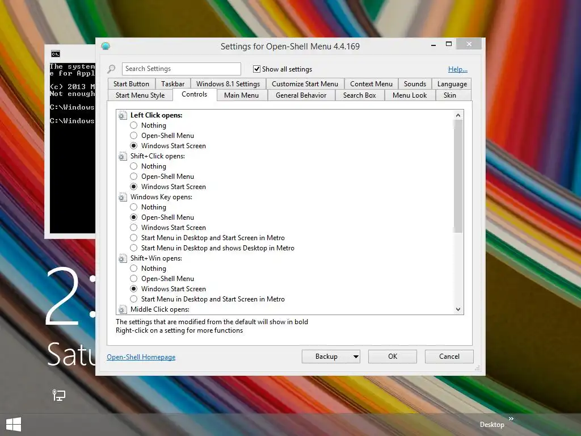Image resolution: width=581 pixels, height=436 pixels.
Task: Select Start Menu in Desktop and shows Desktop in Metro
Action: pyautogui.click(x=134, y=248)
